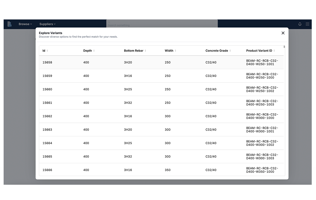Click the app logo in the navigation bar
Image resolution: width=316 pixels, height=200 pixels.
pyautogui.click(x=9, y=24)
